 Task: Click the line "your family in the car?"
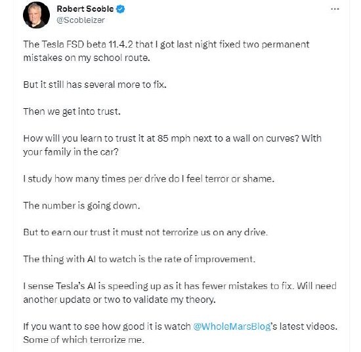tap(71, 151)
